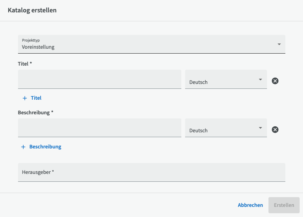Click the plus icon beside Titel
303x217 pixels.
tap(25, 98)
